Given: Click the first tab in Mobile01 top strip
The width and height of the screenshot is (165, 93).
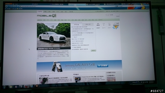Looking at the screenshot, I should tap(40, 12).
